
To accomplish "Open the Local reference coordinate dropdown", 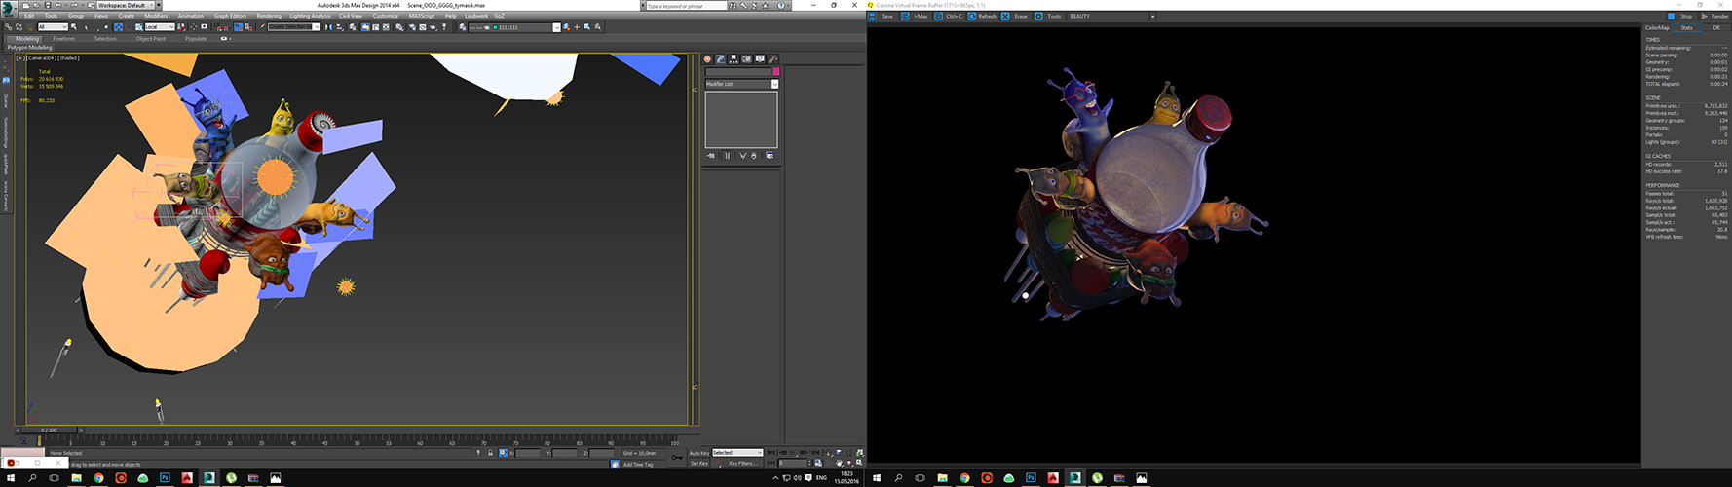I will coord(160,27).
